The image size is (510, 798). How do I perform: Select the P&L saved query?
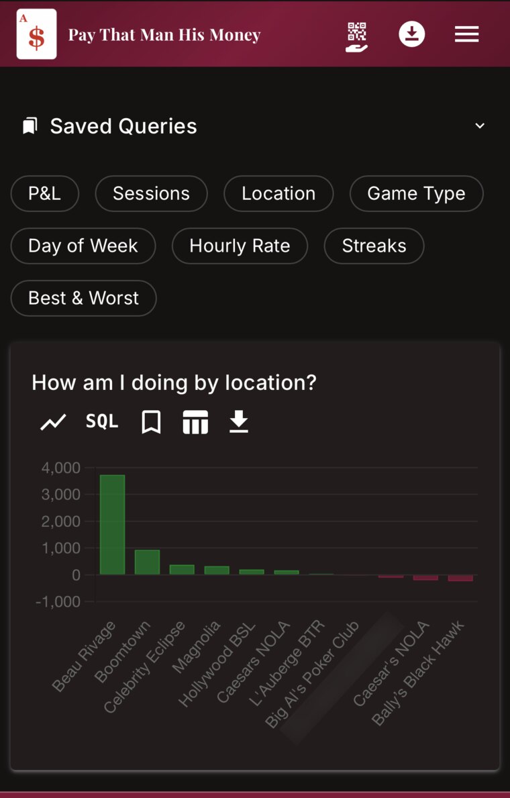click(45, 193)
